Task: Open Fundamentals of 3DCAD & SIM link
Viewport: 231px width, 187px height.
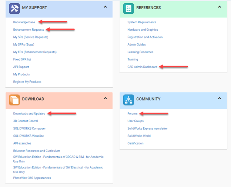Action: (x=58, y=159)
